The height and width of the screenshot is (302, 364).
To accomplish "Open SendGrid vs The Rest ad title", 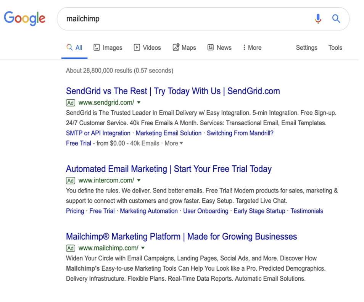I will tap(173, 91).
